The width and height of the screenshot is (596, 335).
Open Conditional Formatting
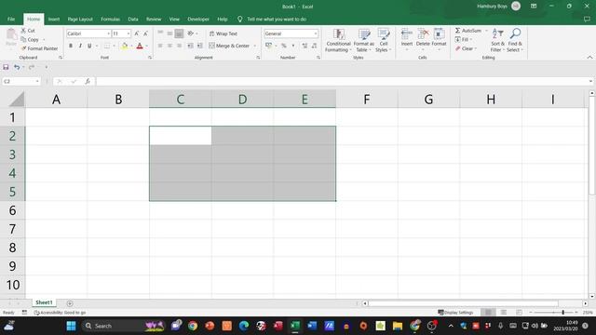338,40
